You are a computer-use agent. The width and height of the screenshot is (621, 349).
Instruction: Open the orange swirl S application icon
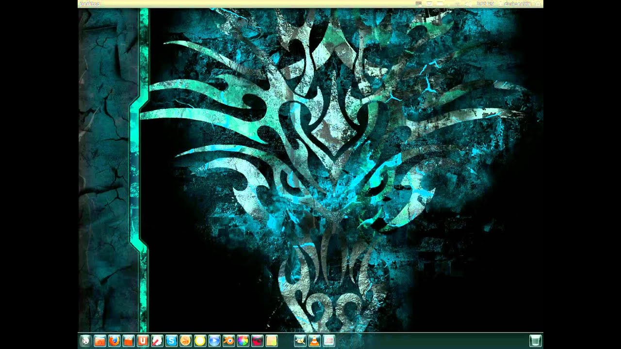tap(185, 341)
